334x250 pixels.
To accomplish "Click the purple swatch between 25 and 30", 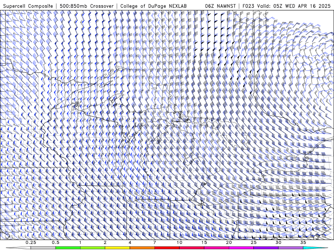I will pos(266,248).
